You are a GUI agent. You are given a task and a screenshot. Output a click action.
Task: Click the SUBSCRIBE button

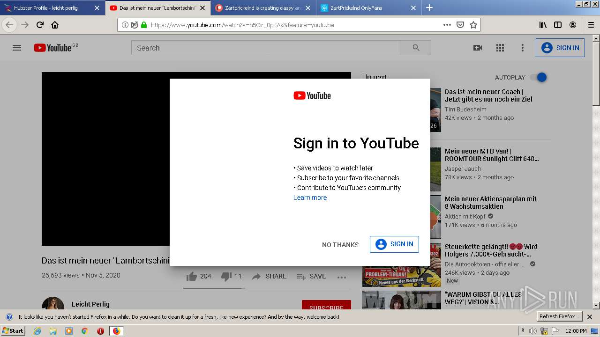pos(326,305)
